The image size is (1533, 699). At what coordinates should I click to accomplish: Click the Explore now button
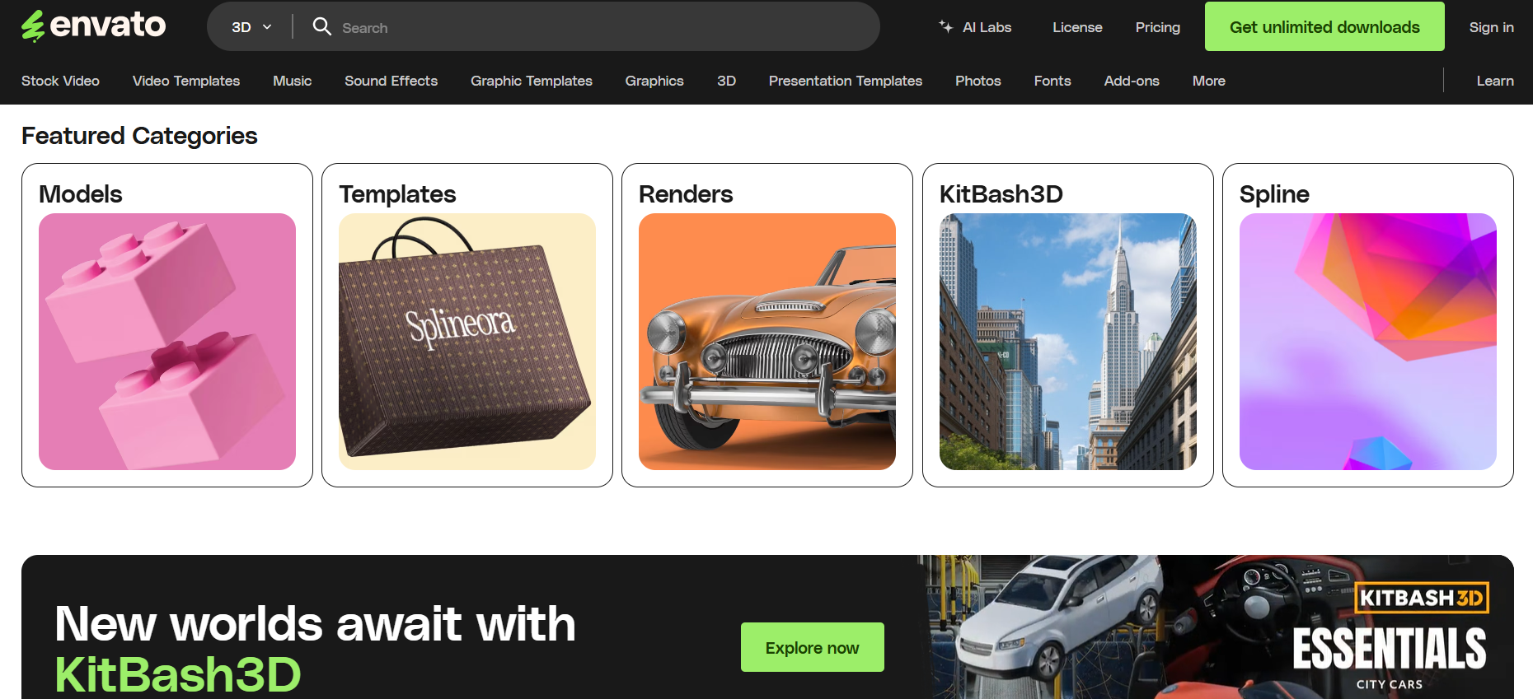pyautogui.click(x=813, y=647)
